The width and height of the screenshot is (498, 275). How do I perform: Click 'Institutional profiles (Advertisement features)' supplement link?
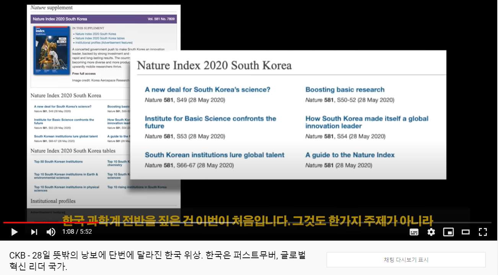103,43
